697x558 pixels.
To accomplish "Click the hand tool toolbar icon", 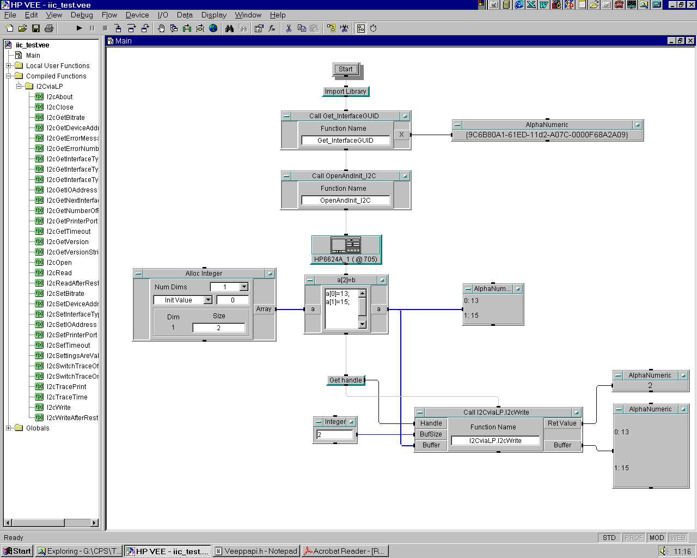I will click(x=161, y=28).
